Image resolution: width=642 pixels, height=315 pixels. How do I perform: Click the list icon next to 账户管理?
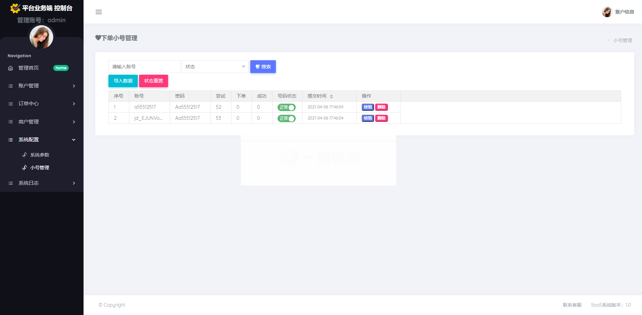click(x=10, y=86)
